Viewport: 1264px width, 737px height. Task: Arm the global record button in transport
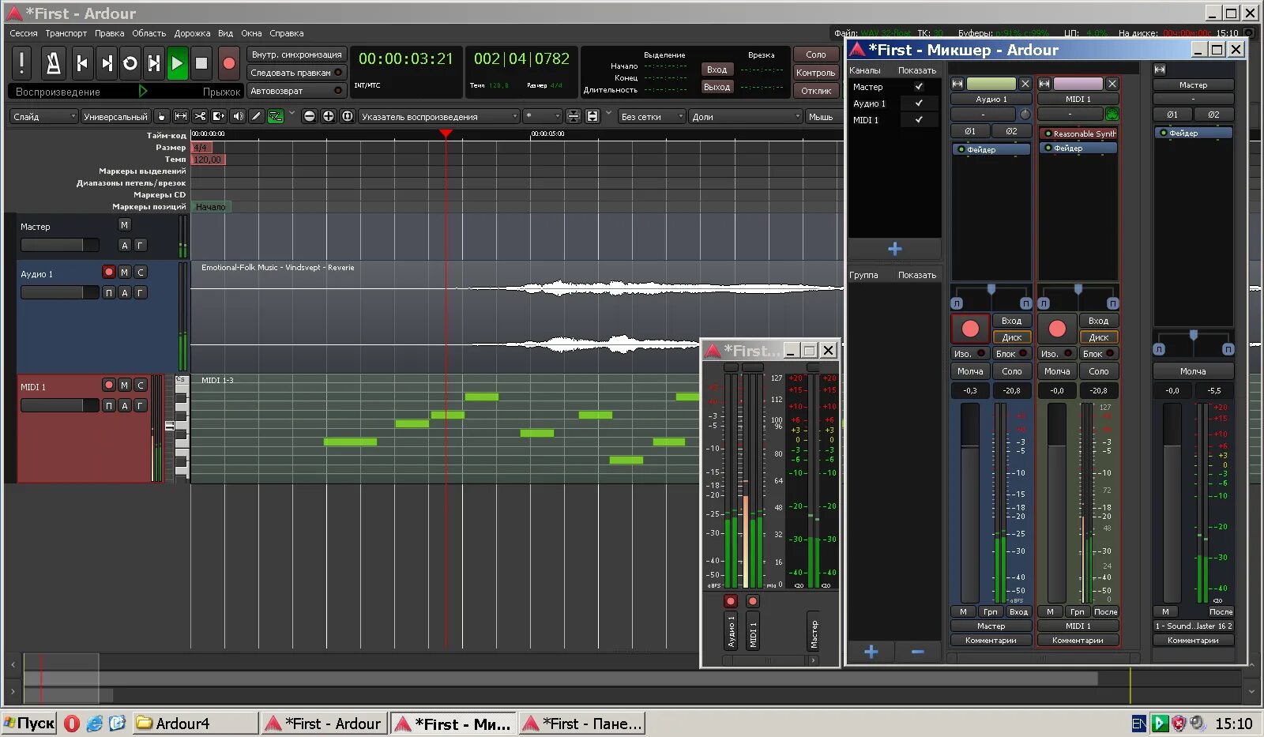click(229, 63)
